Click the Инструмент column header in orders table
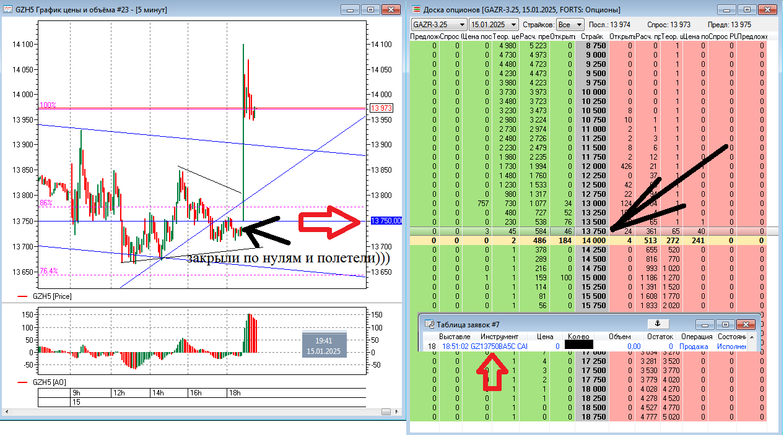The height and width of the screenshot is (435, 784). coord(499,337)
